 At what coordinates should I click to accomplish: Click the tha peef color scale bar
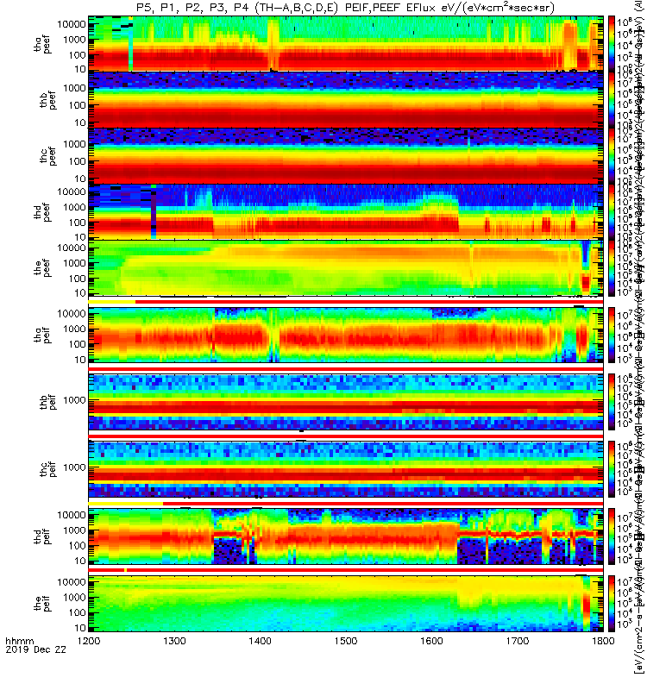pyautogui.click(x=612, y=44)
